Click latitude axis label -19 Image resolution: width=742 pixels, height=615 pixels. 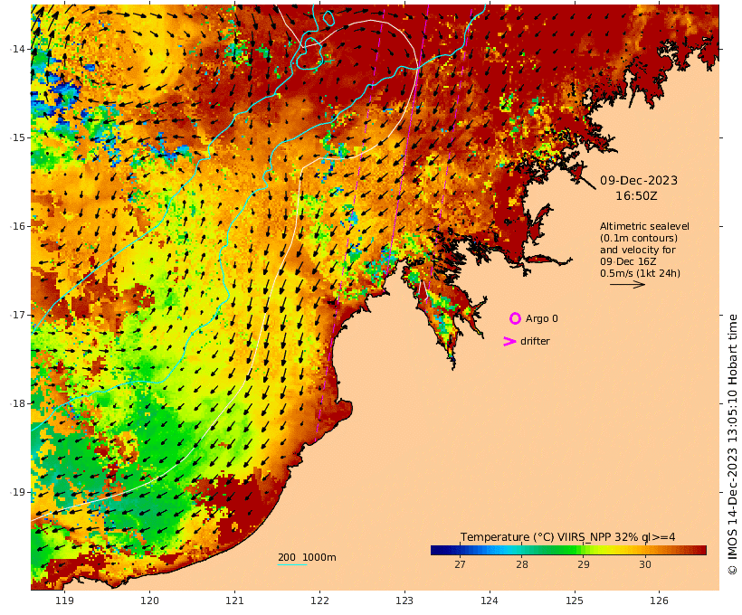coord(17,492)
